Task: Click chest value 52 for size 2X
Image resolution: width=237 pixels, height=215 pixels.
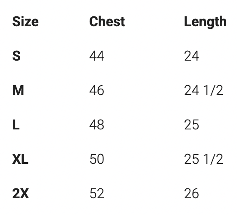Action: 97,193
